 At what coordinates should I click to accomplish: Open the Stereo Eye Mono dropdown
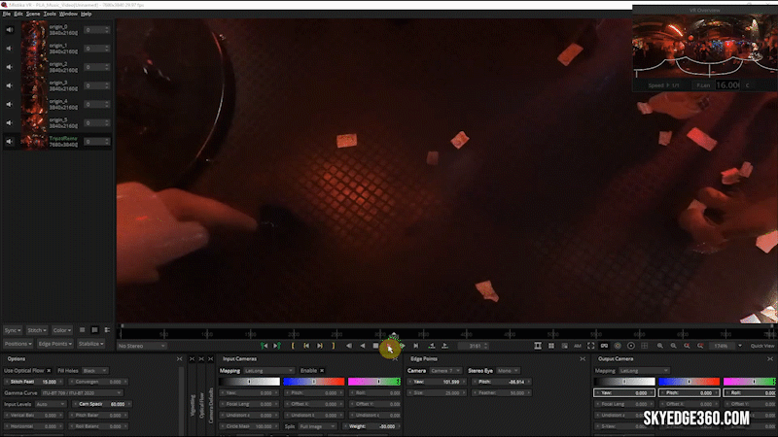coord(507,371)
